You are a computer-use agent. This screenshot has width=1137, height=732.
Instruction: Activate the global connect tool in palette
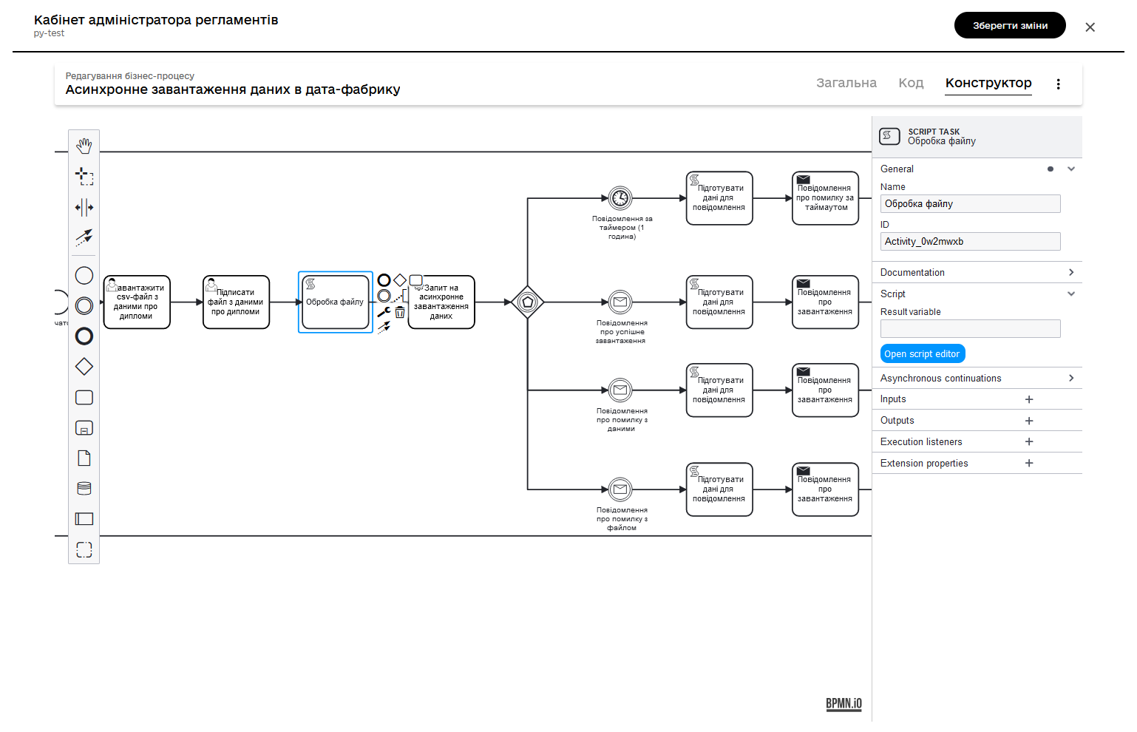84,237
